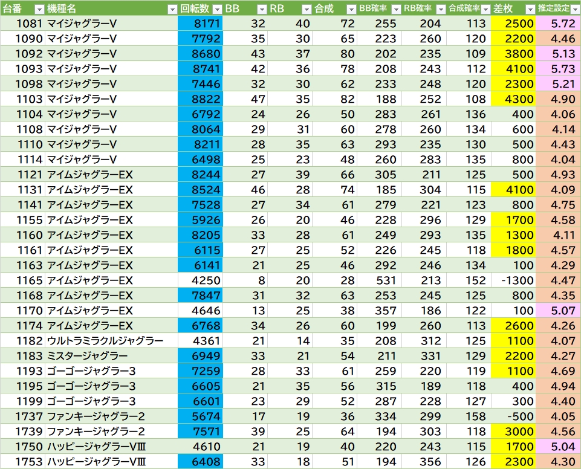Image resolution: width=581 pixels, height=469 pixels.
Task: Select spin count cell 5926
Action: [x=200, y=219]
